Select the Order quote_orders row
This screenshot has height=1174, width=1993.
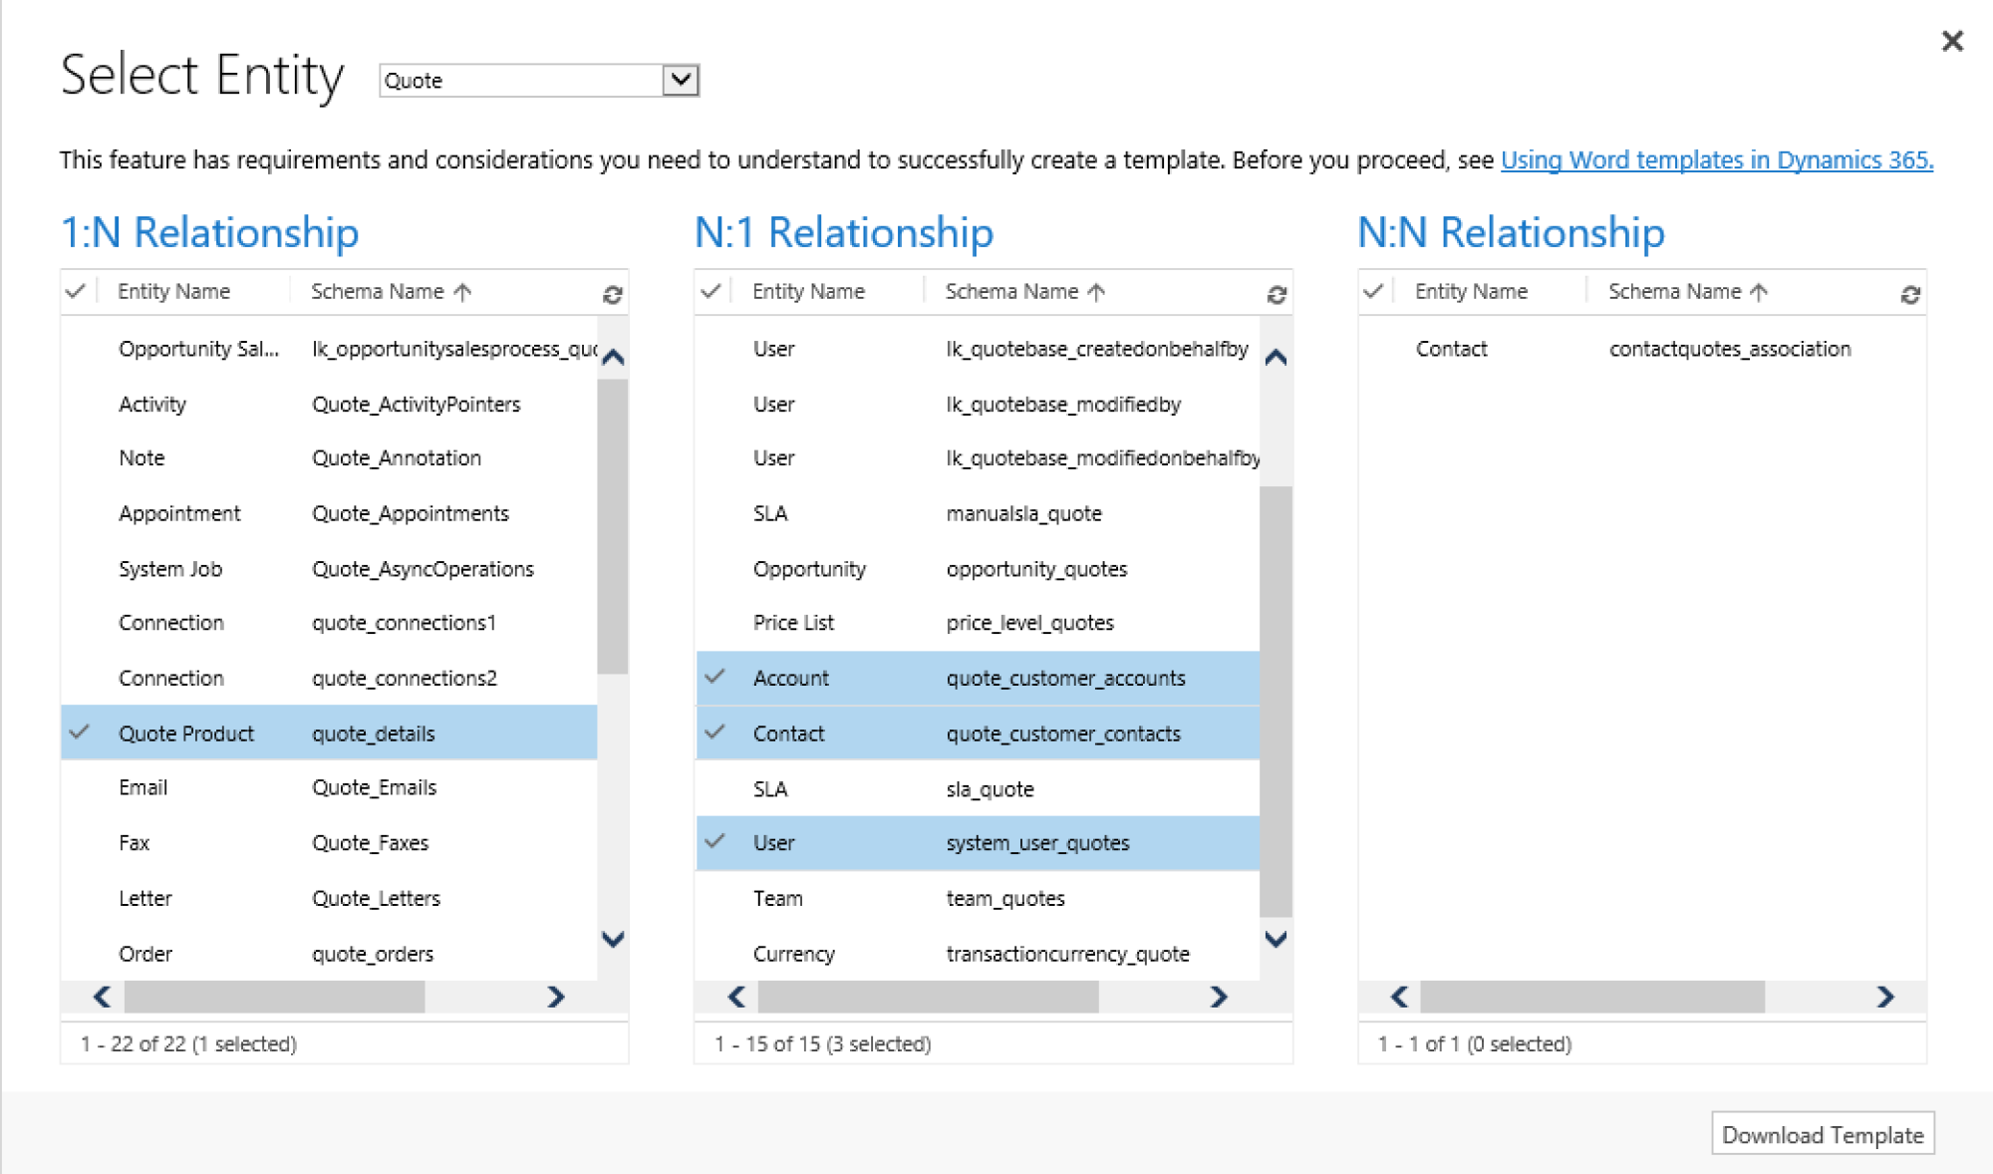[329, 954]
